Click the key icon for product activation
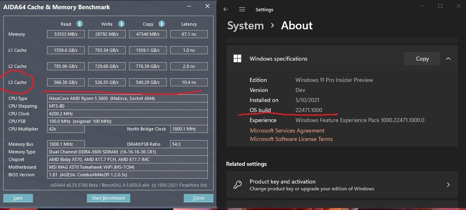The width and height of the screenshot is (466, 210). coord(238,185)
